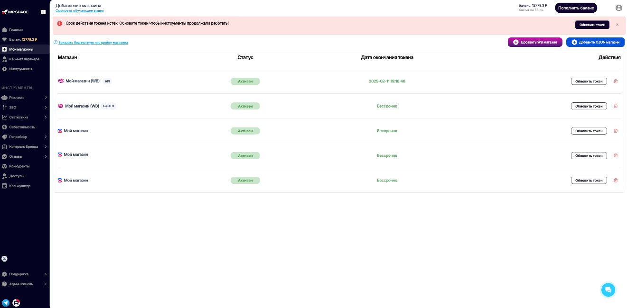Image resolution: width=627 pixels, height=308 pixels.
Task: Click the trash icon for WB OAUTH store
Action: [x=616, y=106]
